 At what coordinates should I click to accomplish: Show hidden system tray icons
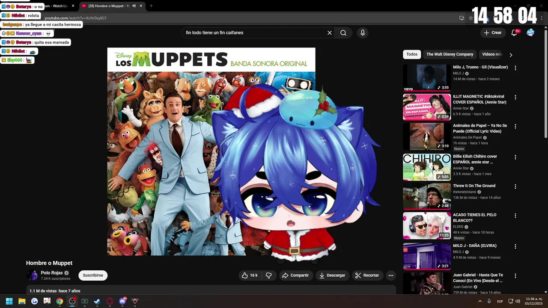coord(480,301)
